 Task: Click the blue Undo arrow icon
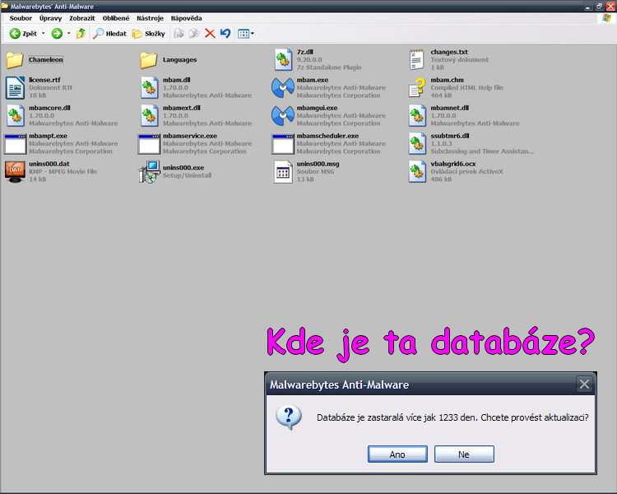coord(225,34)
